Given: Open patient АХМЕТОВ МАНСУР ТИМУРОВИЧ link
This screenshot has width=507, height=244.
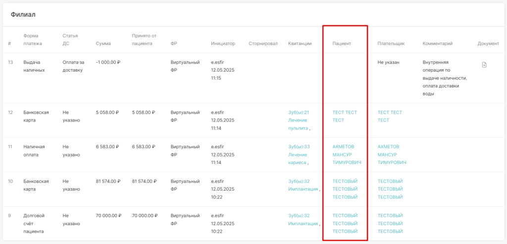Looking at the screenshot, I should [347, 155].
